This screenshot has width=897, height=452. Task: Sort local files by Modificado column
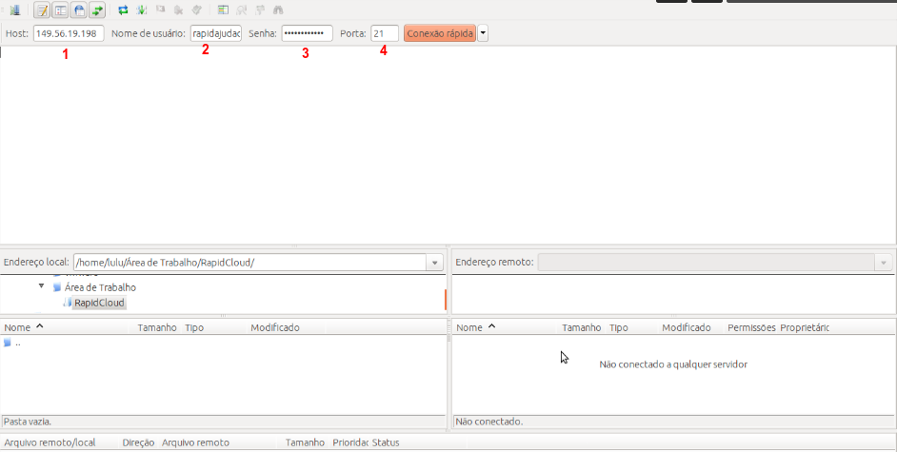pos(275,327)
